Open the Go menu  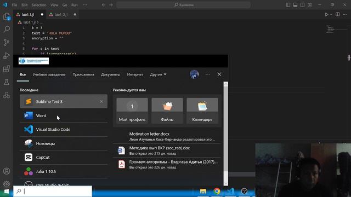pos(65,5)
